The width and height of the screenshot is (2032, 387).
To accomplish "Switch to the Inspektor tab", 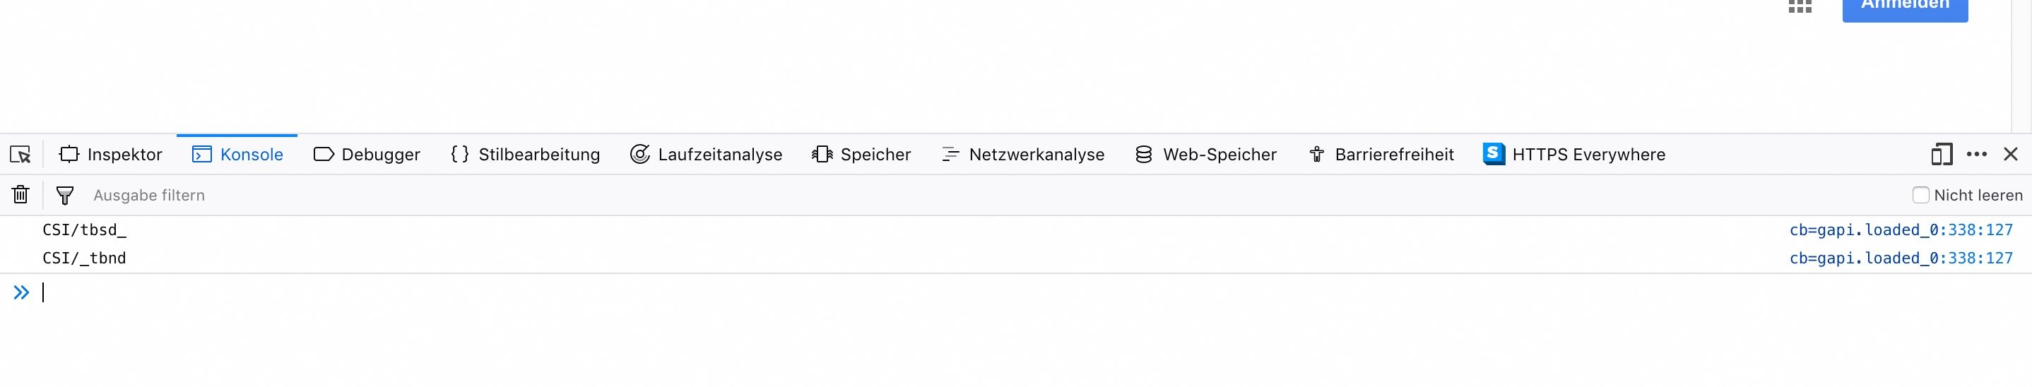I will [x=110, y=155].
